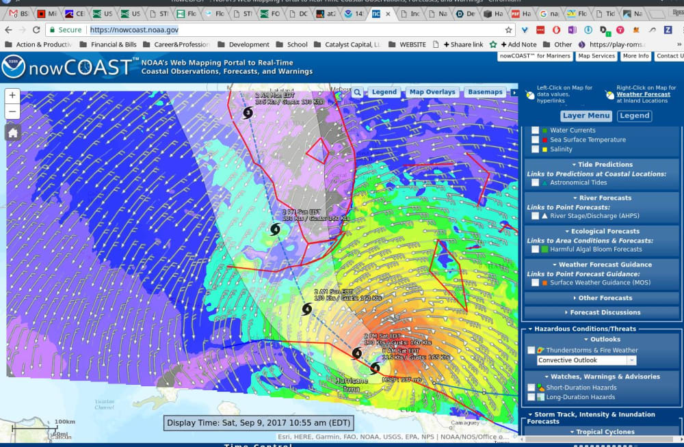Collapse Watches, Warnings & Advisories section
Viewport: 684px width, 447px height.
[x=602, y=377]
